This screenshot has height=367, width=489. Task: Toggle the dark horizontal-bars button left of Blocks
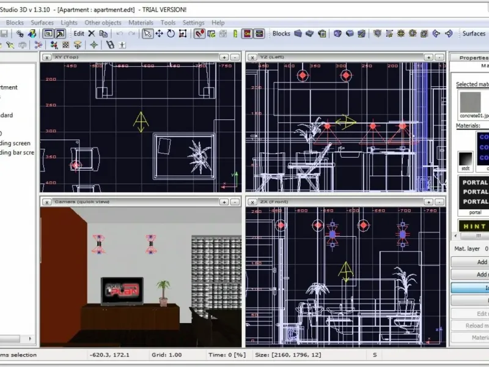click(x=259, y=34)
